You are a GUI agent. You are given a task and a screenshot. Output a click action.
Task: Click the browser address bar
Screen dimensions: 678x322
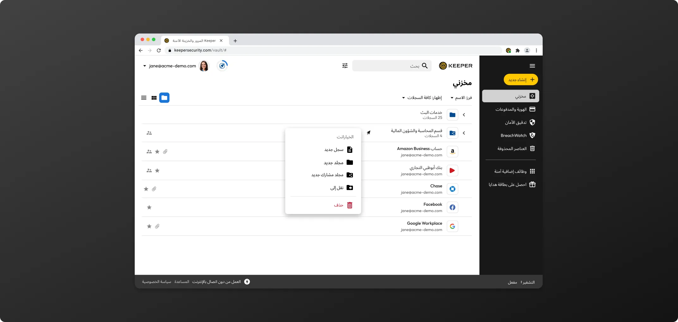[x=333, y=50]
